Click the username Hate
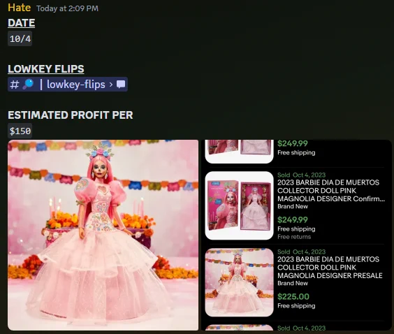Viewport: 394px width, 334px height. [x=19, y=8]
